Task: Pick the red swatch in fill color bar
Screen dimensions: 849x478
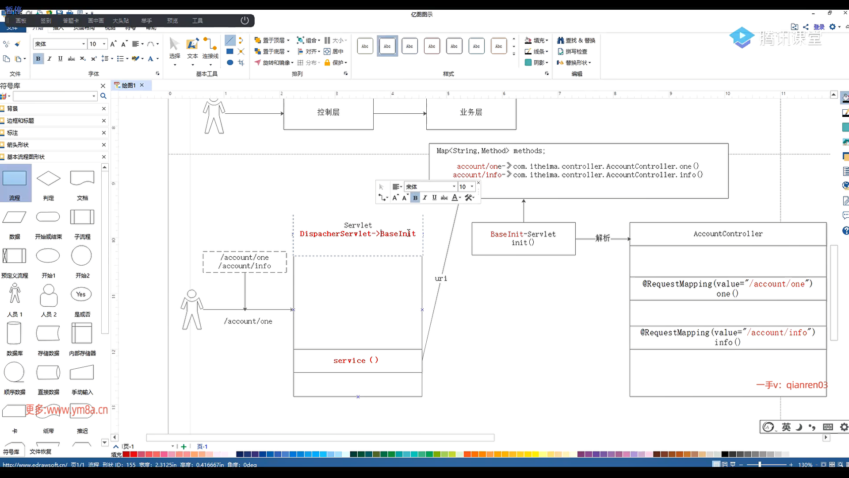Action: 134,454
